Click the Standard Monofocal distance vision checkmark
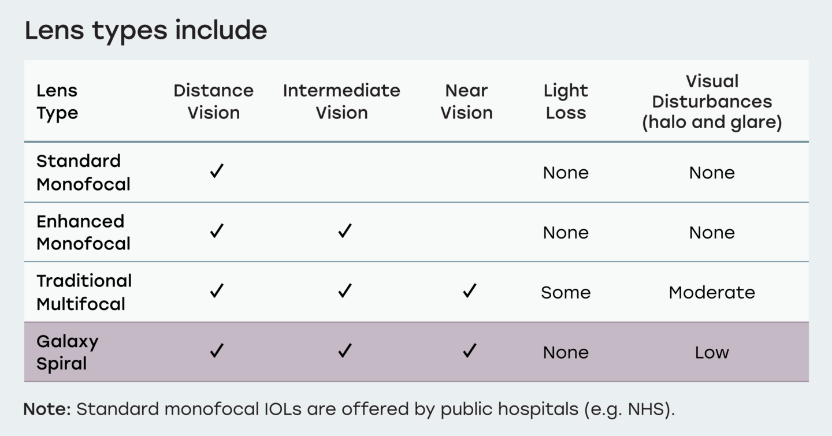 pos(217,171)
